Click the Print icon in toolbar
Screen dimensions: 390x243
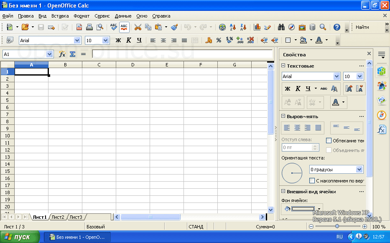89,27
